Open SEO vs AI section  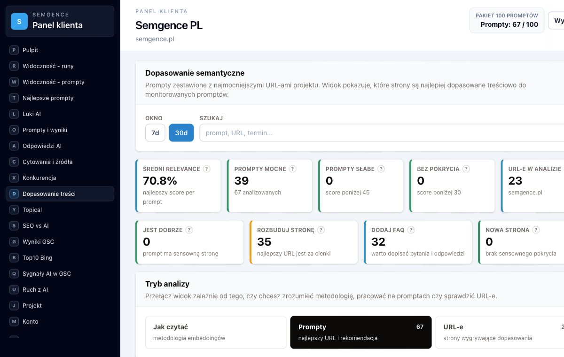[60, 225]
